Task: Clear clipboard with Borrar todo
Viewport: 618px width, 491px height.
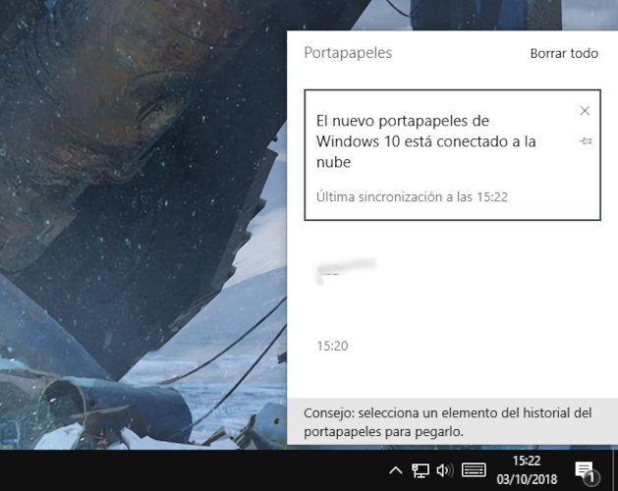Action: 564,53
